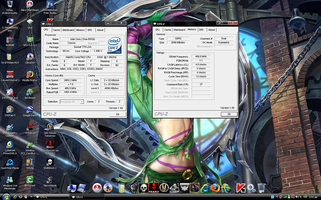Launch ConvertXtoDvd 3 desktop shortcut

click(x=10, y=76)
